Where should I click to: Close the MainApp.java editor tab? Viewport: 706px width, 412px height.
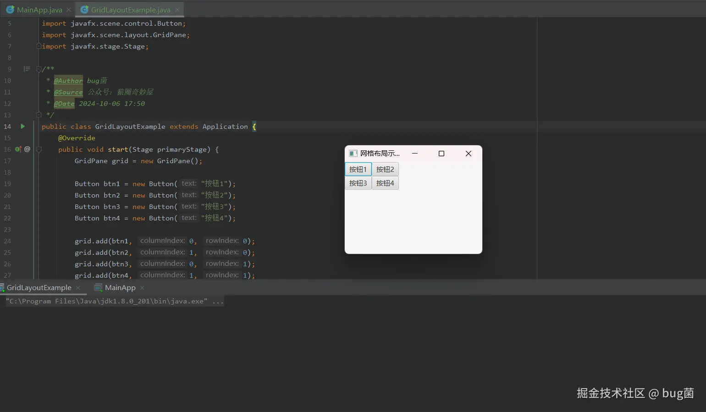click(69, 10)
